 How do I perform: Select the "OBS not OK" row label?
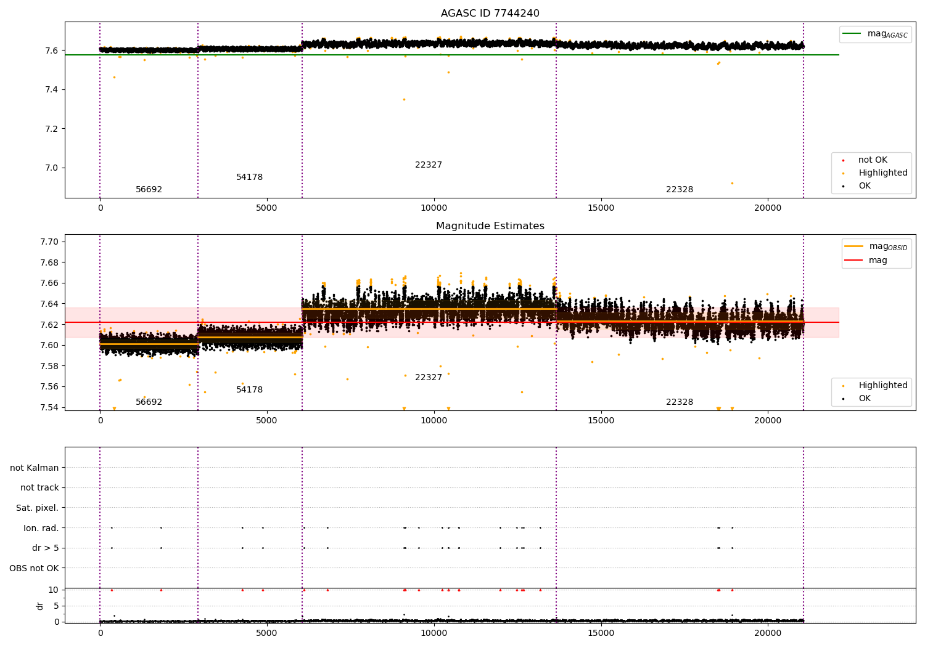click(35, 568)
